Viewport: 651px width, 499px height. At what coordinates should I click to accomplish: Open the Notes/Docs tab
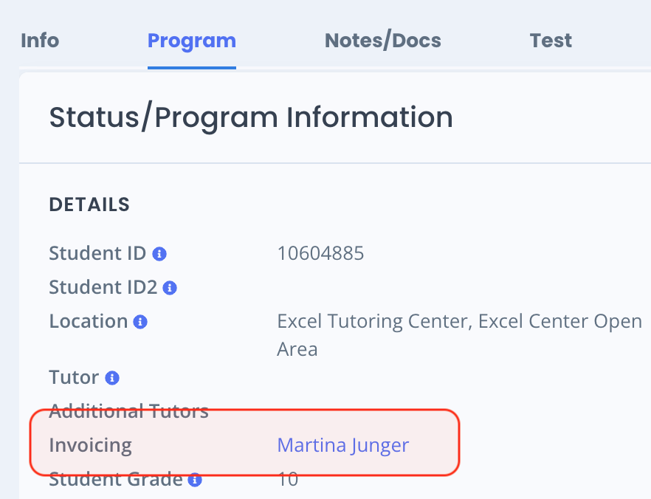click(383, 41)
